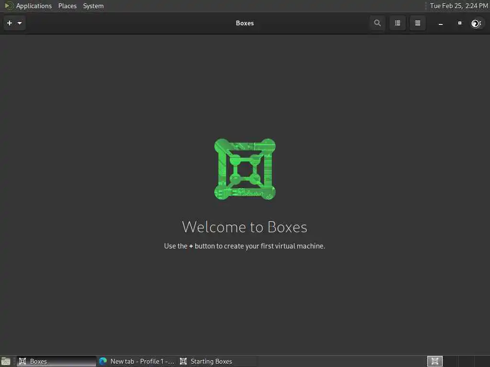The width and height of the screenshot is (490, 367).
Task: Switch to Starting Boxes taskbar window
Action: (x=217, y=361)
